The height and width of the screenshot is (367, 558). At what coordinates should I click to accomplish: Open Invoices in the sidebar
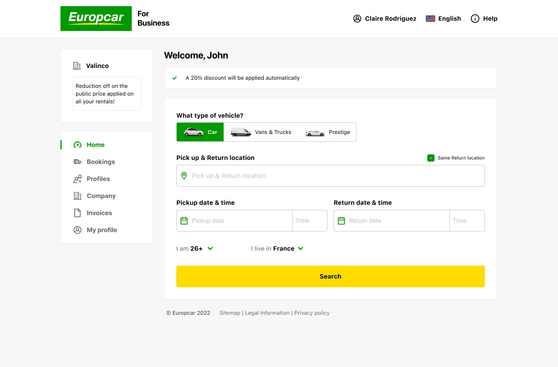99,213
